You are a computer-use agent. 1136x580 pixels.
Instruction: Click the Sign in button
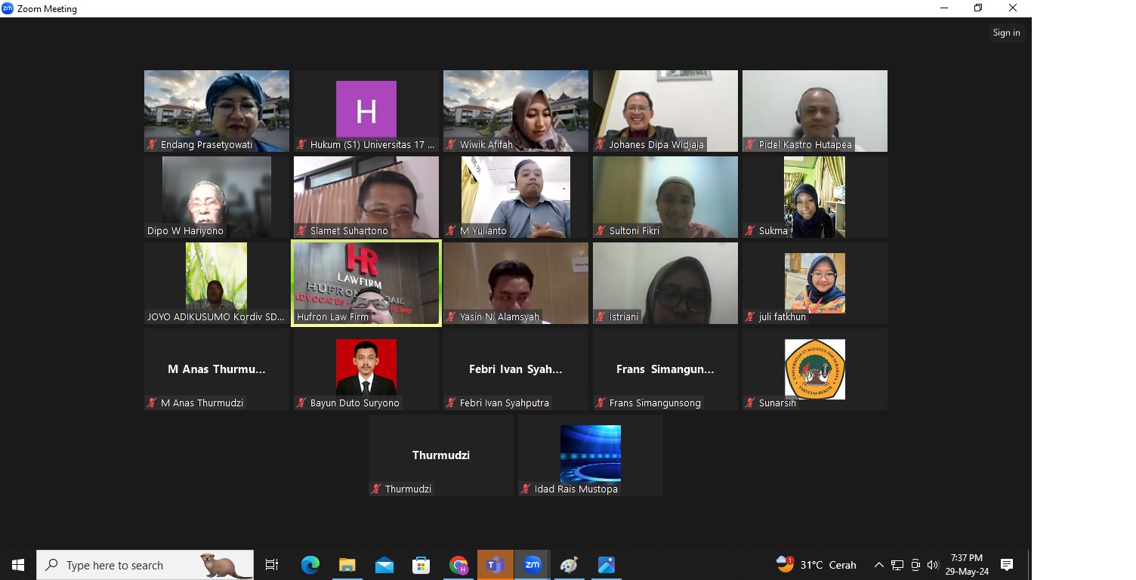click(x=1006, y=32)
